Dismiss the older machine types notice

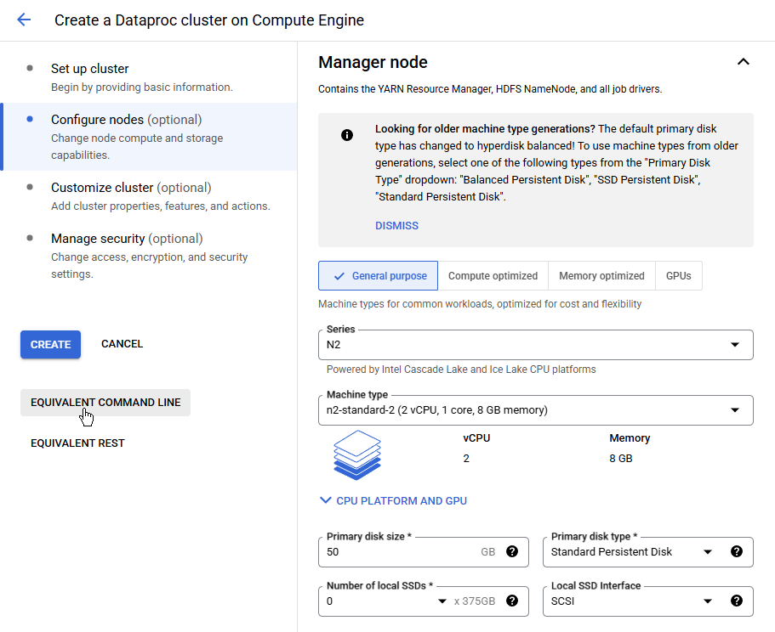pyautogui.click(x=396, y=225)
